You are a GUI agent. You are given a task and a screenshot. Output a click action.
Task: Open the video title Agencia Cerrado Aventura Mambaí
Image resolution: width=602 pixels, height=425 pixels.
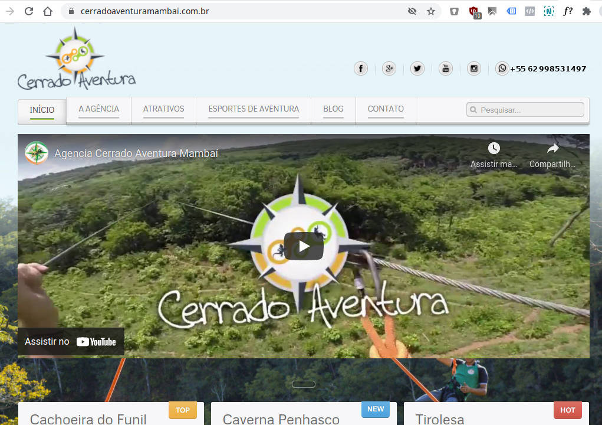[x=136, y=153]
